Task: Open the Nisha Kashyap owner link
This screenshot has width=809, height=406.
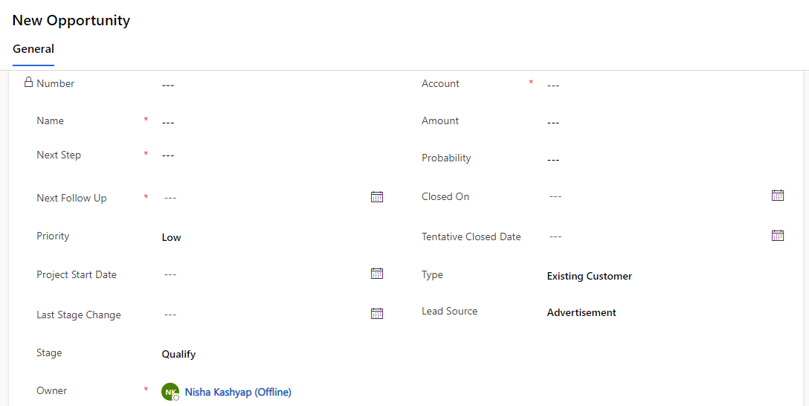Action: pyautogui.click(x=238, y=392)
